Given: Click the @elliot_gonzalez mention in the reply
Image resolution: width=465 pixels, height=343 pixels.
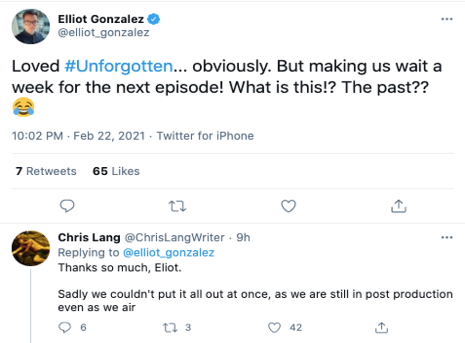Looking at the screenshot, I should 168,253.
